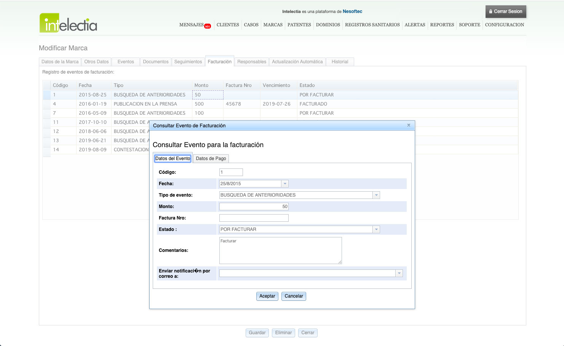Open the Historial tab
Viewport: 564px width, 346px height.
(340, 62)
